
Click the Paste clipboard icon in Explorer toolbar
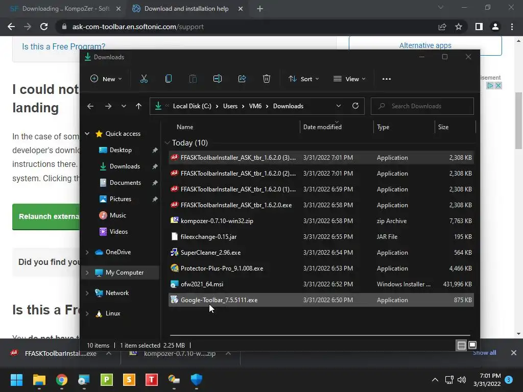point(193,79)
